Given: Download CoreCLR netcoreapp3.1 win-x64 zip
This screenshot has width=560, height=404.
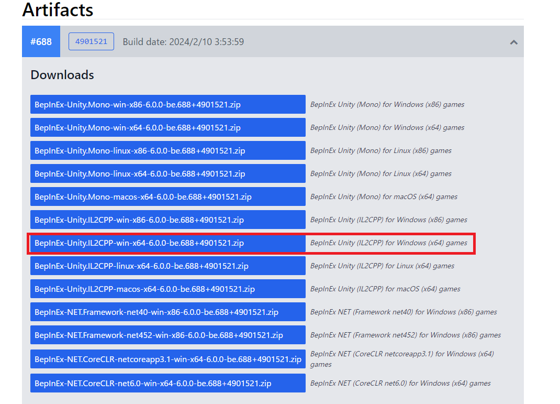Looking at the screenshot, I should (167, 359).
